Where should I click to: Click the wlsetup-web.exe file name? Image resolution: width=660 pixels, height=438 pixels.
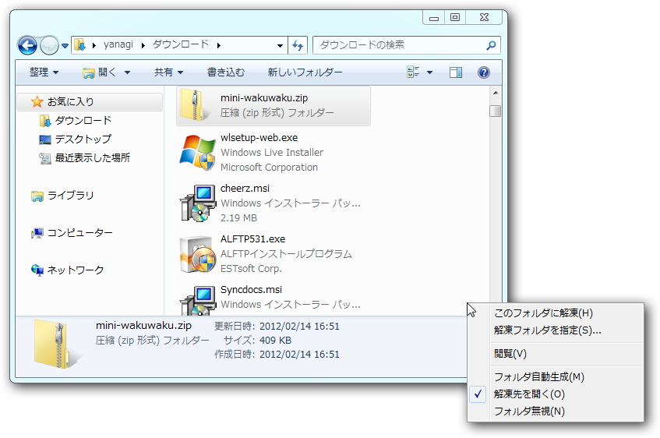(x=259, y=138)
